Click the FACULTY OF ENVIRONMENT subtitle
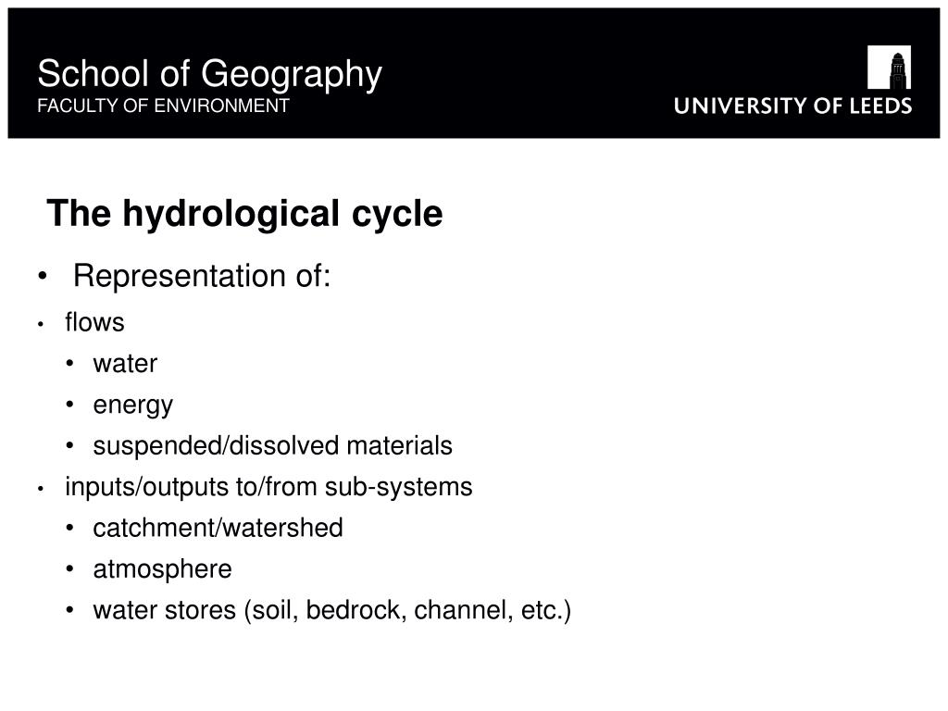This screenshot has height=711, width=948. (163, 106)
